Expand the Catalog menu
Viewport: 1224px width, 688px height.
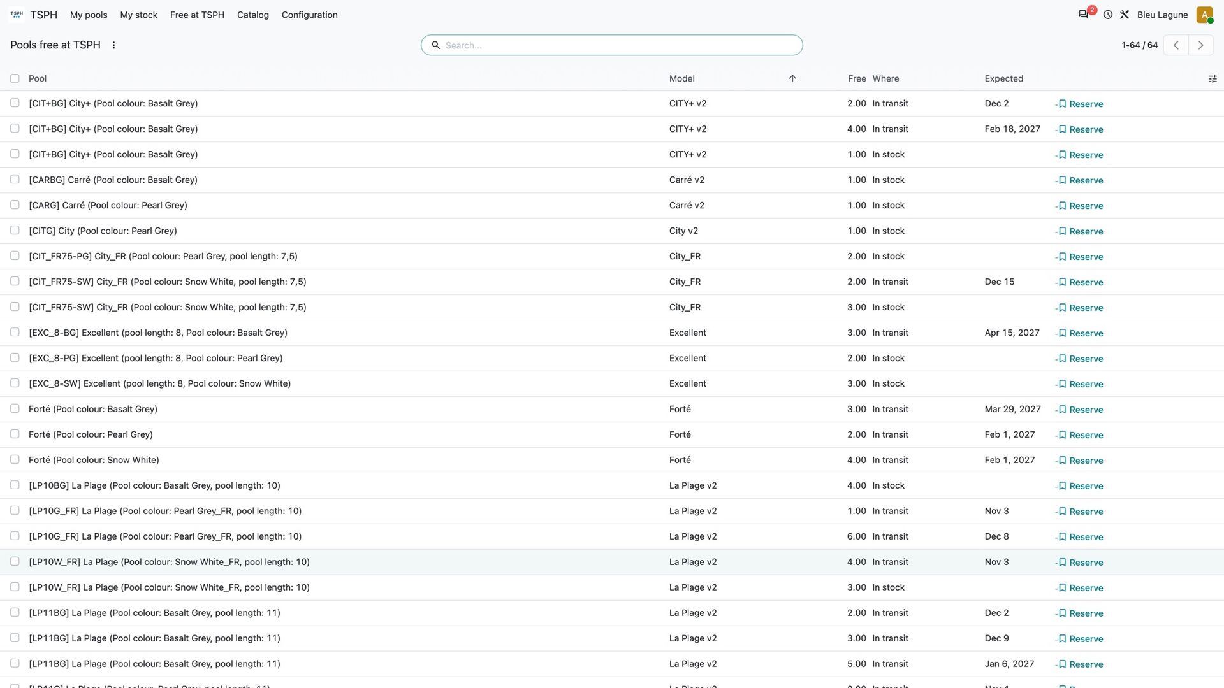(x=252, y=15)
